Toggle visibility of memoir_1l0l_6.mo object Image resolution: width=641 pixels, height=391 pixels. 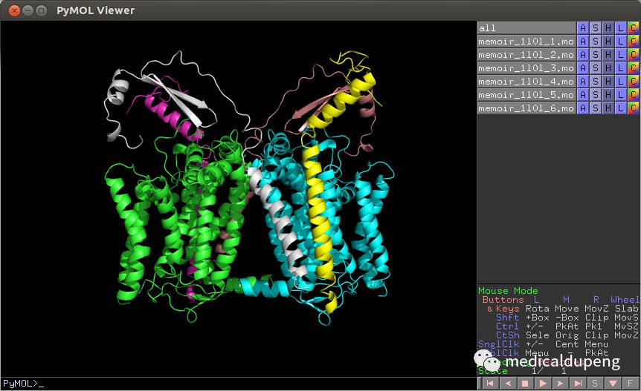coord(526,108)
